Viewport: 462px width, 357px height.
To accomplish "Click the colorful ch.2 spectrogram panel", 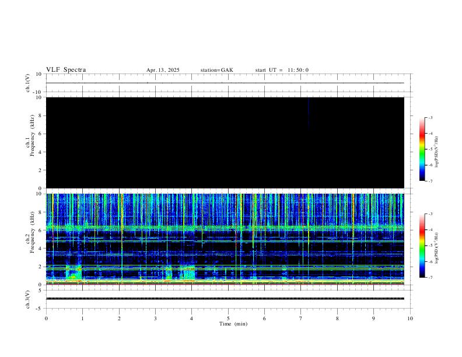I will pyautogui.click(x=225, y=239).
